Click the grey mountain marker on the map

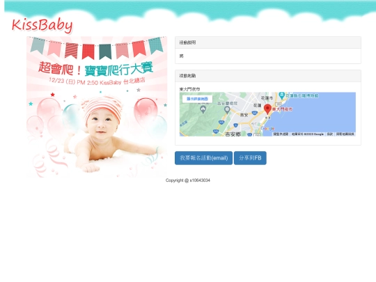coord(203,109)
